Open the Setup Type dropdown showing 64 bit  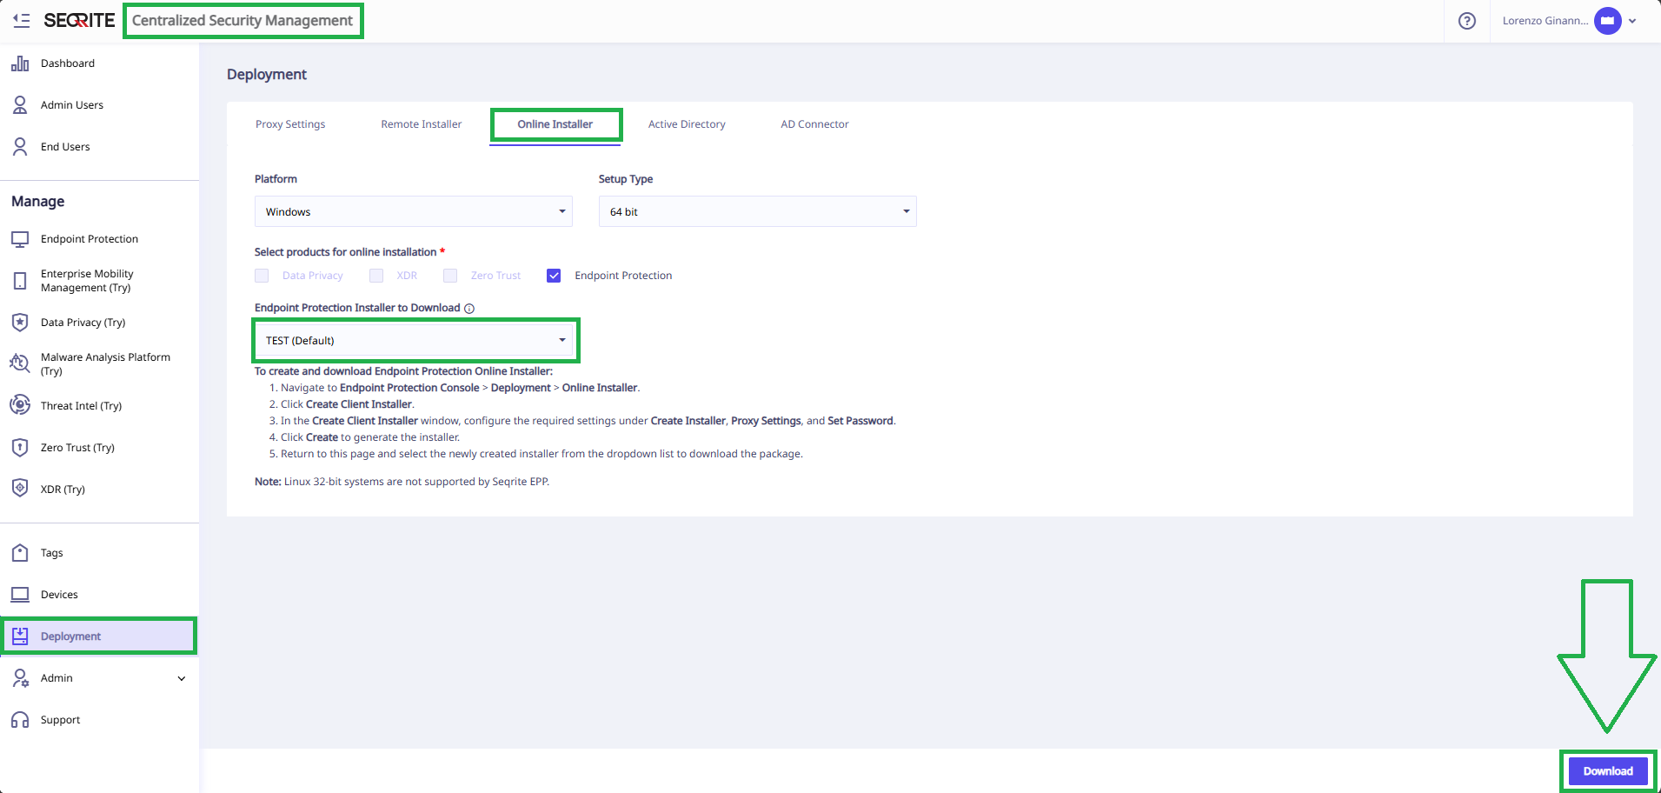coord(758,211)
